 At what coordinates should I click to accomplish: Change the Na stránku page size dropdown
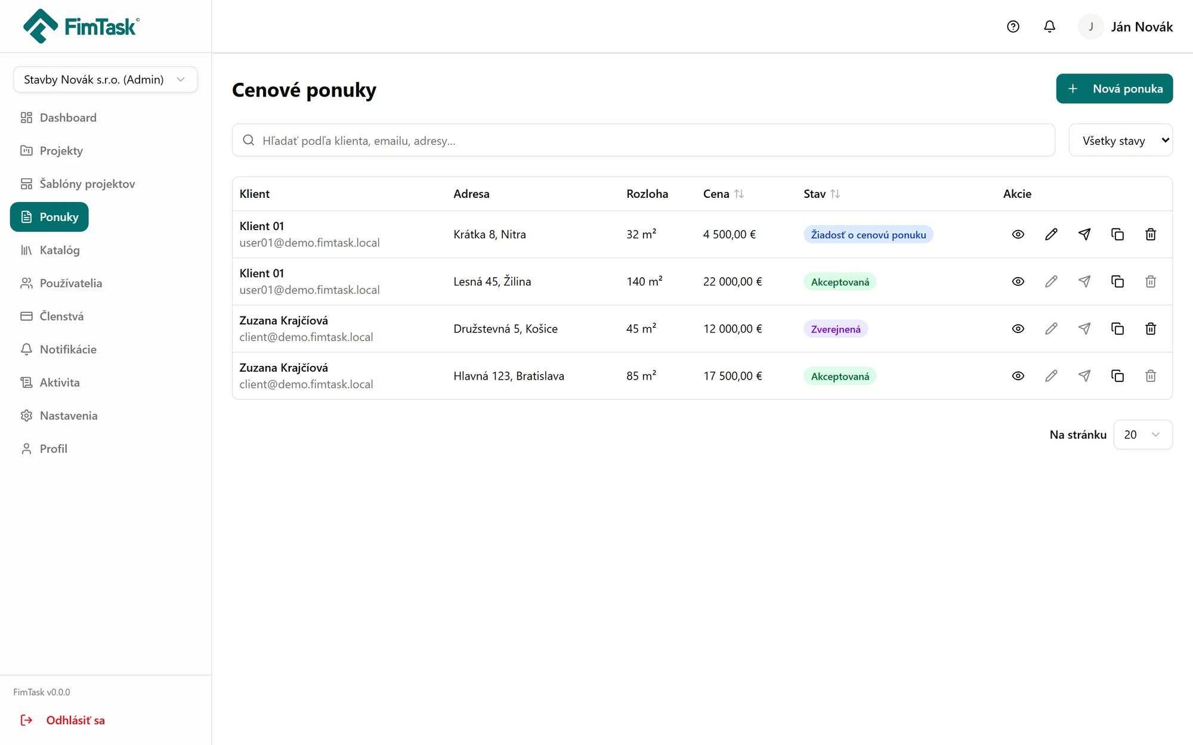tap(1143, 435)
